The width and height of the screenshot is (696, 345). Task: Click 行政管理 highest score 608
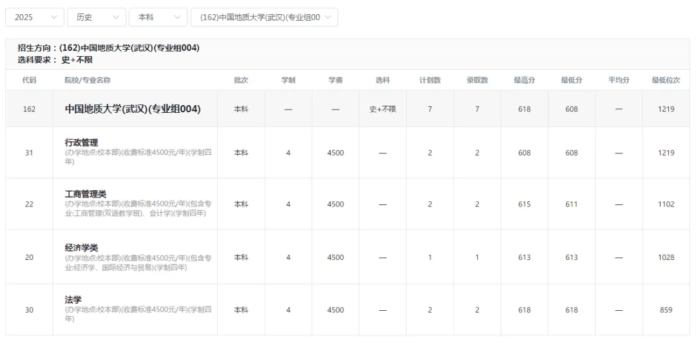click(x=524, y=153)
